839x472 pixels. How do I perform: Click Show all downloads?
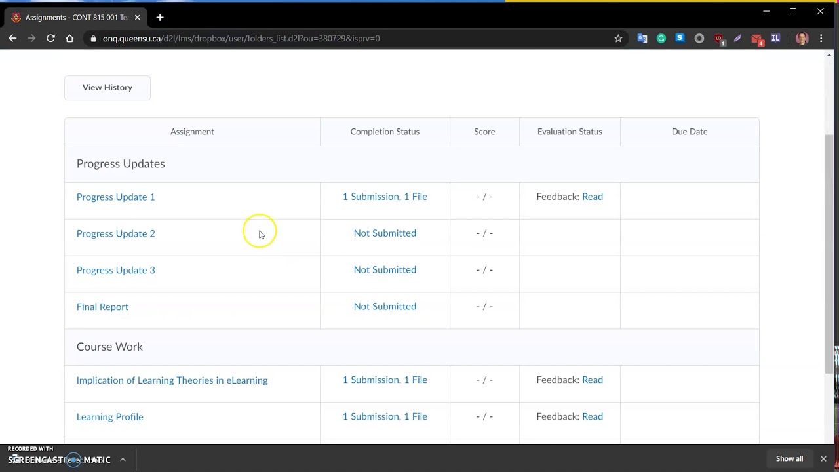pyautogui.click(x=789, y=459)
